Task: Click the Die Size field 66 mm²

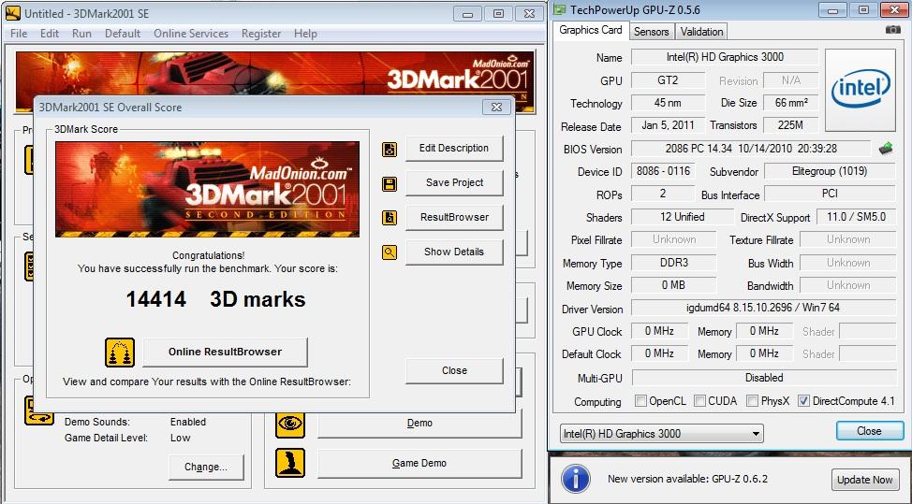Action: [791, 103]
